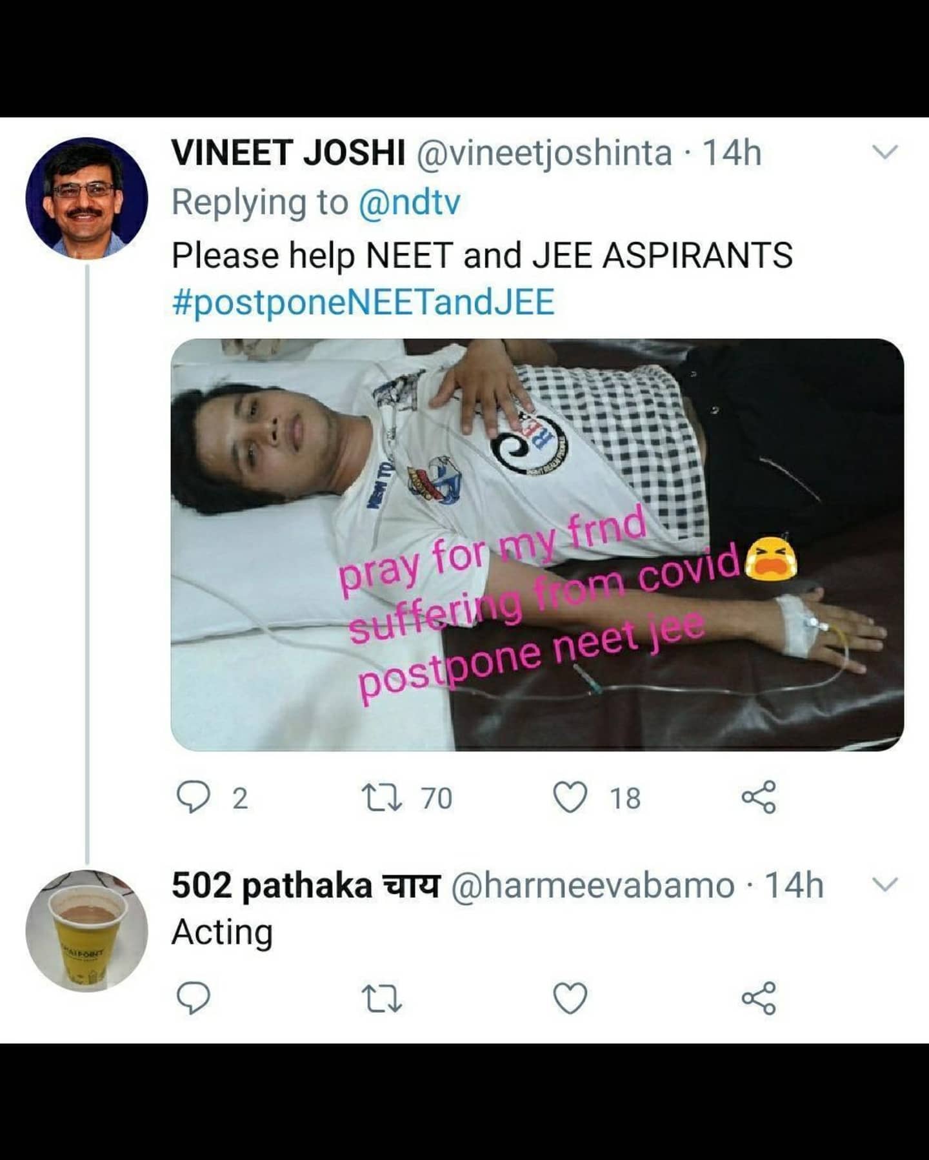Open dropdown menu on Vineet Joshi's tweet
Image resolution: width=929 pixels, height=1160 pixels.
click(885, 152)
